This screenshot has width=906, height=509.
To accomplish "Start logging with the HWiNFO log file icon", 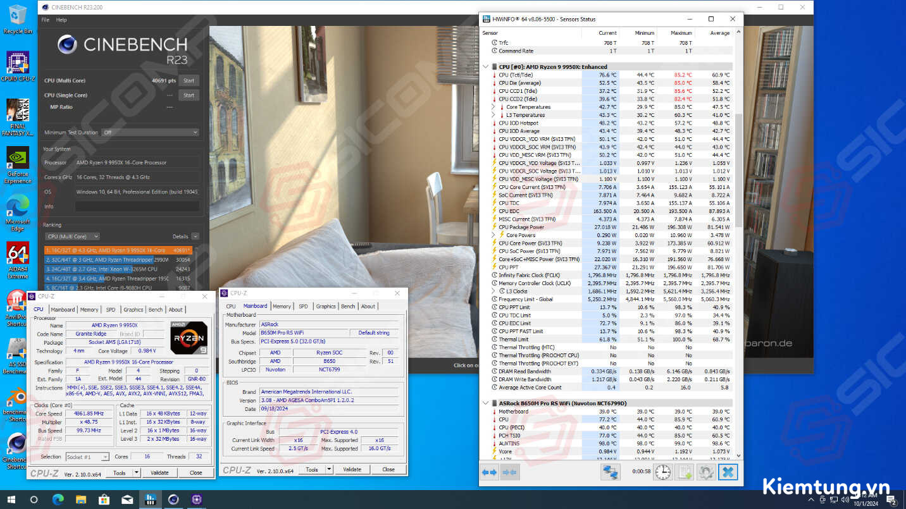I will pos(685,472).
